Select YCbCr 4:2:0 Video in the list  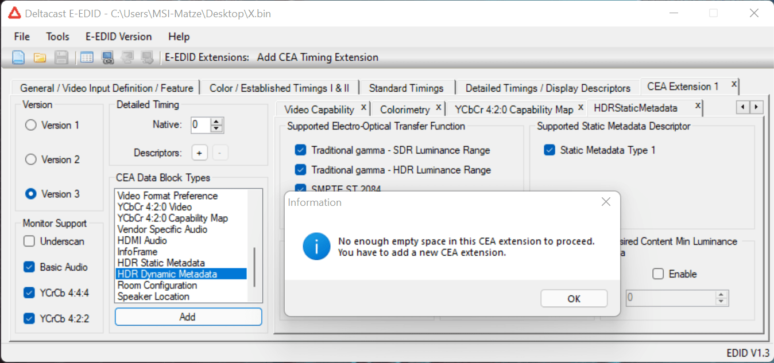[x=181, y=206]
